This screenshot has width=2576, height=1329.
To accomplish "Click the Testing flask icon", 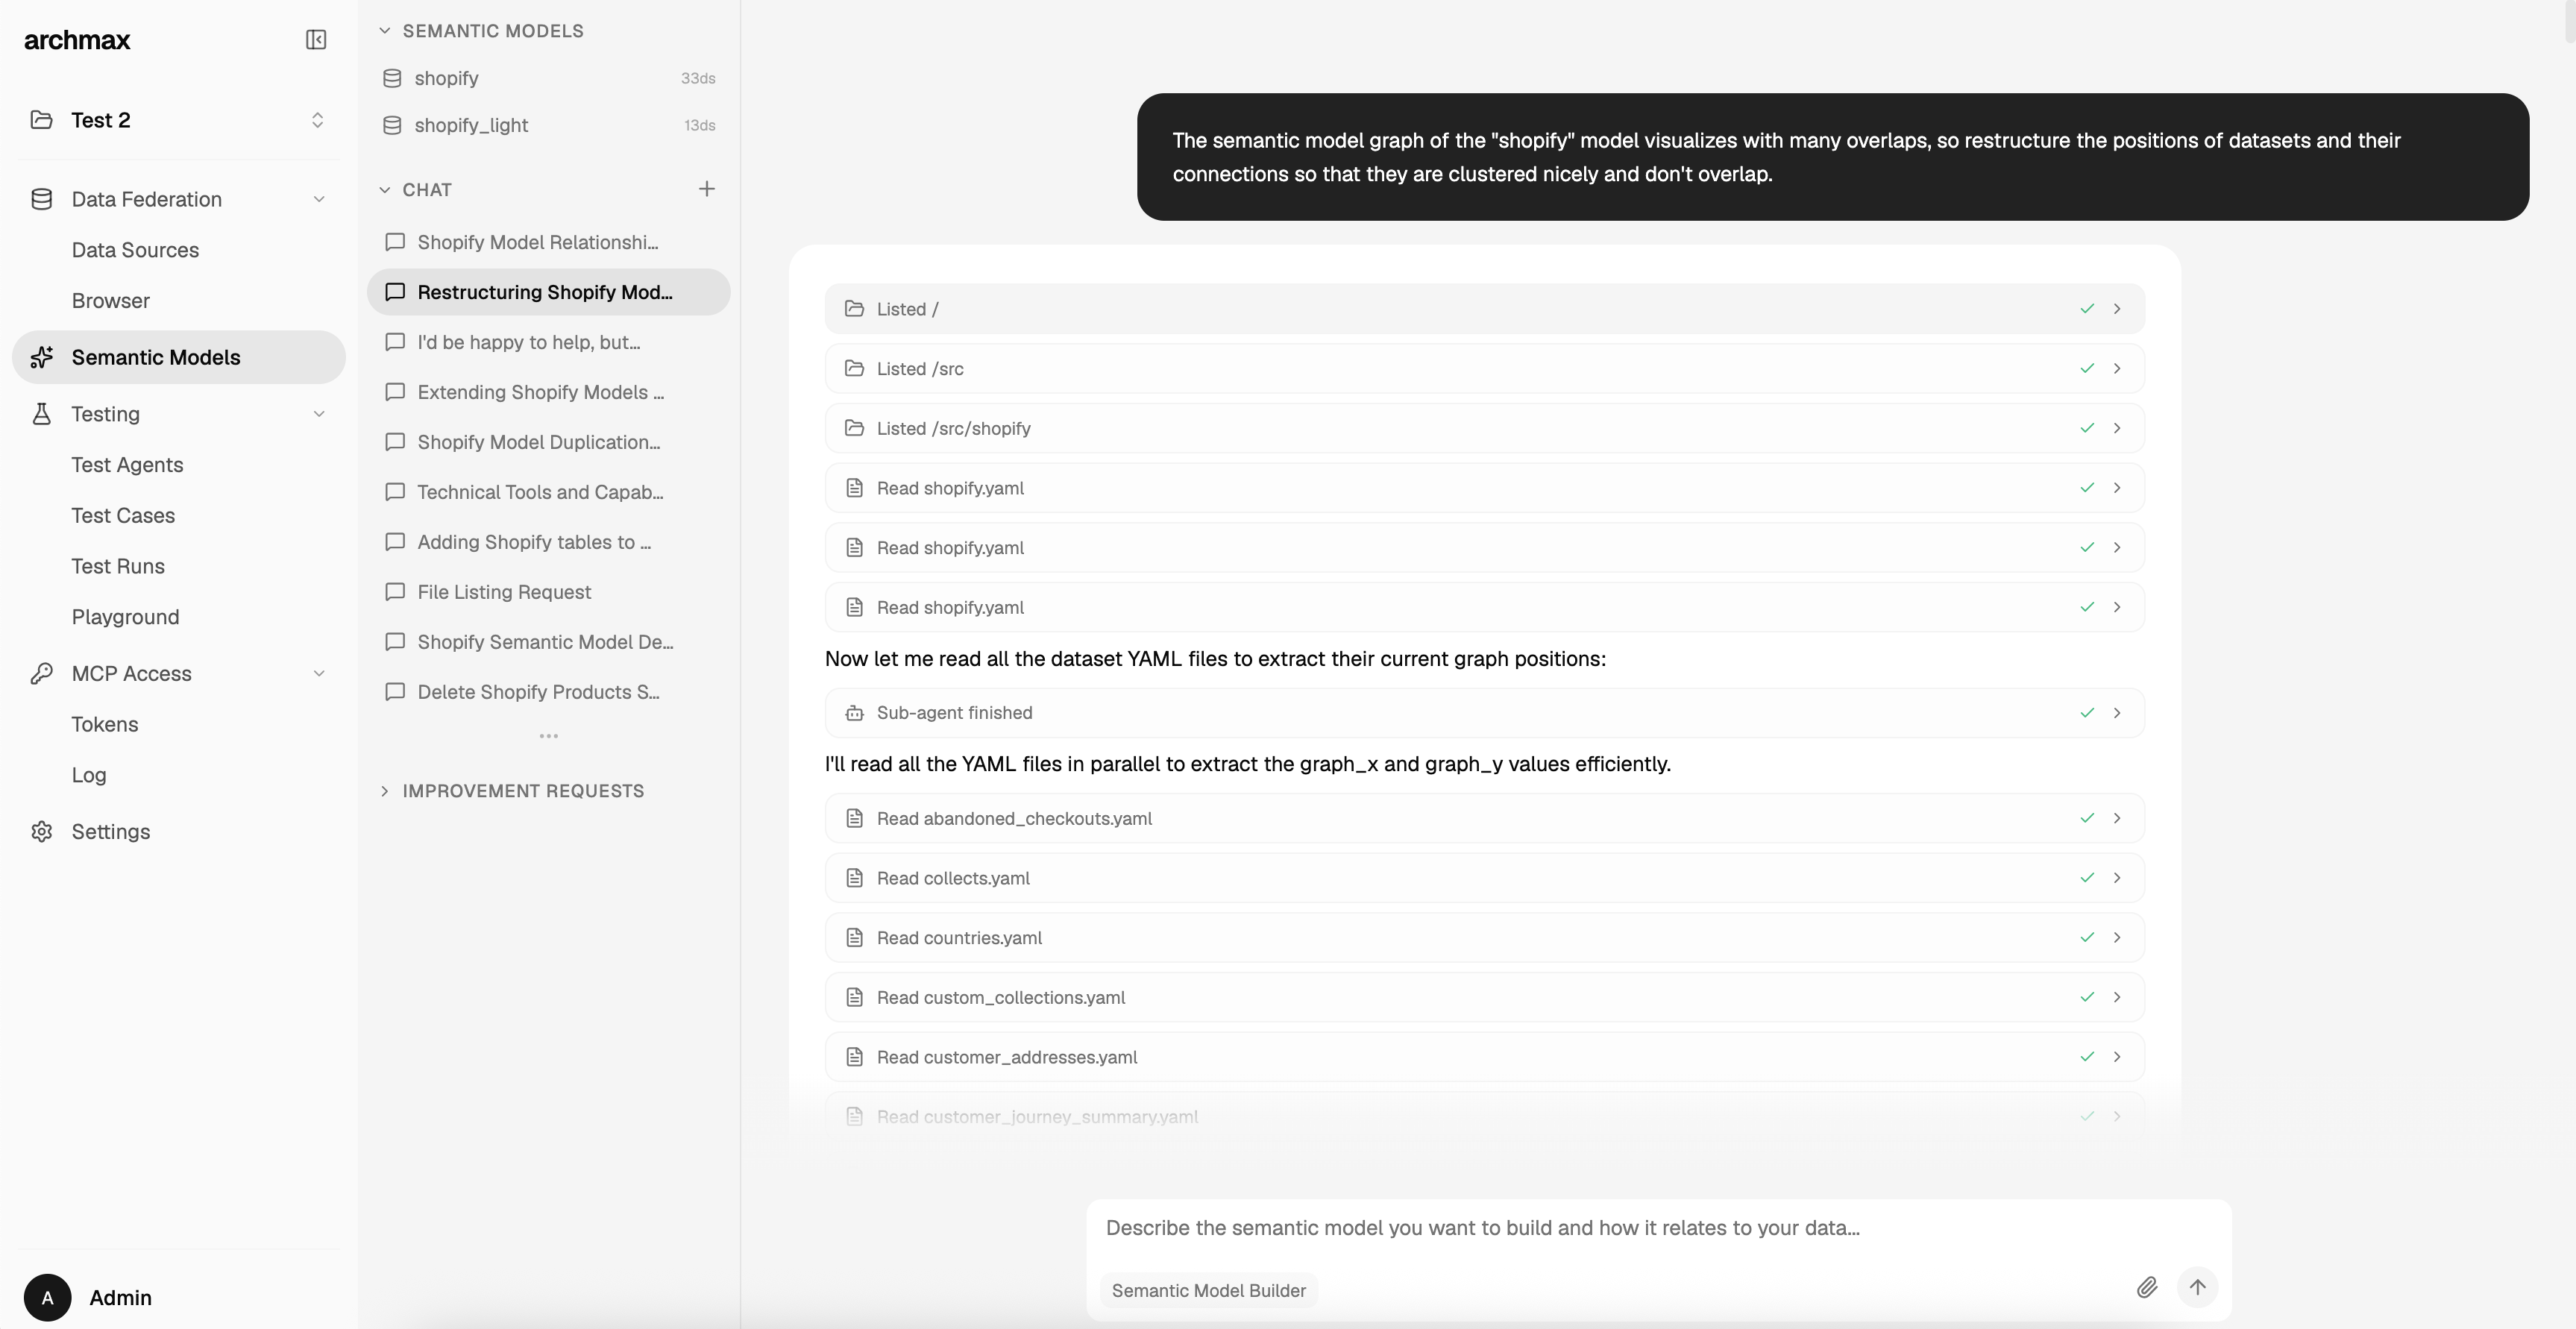I will pyautogui.click(x=41, y=414).
